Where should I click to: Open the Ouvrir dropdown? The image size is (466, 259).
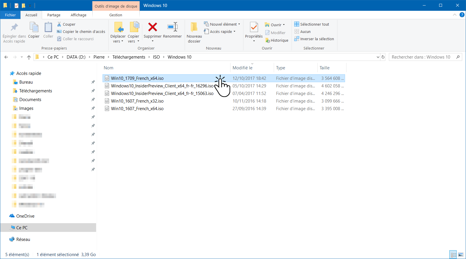tap(275, 25)
